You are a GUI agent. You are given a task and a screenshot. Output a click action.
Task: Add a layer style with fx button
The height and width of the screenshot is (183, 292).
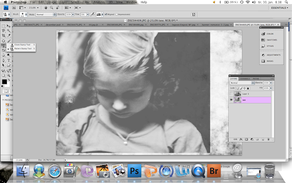(241, 139)
